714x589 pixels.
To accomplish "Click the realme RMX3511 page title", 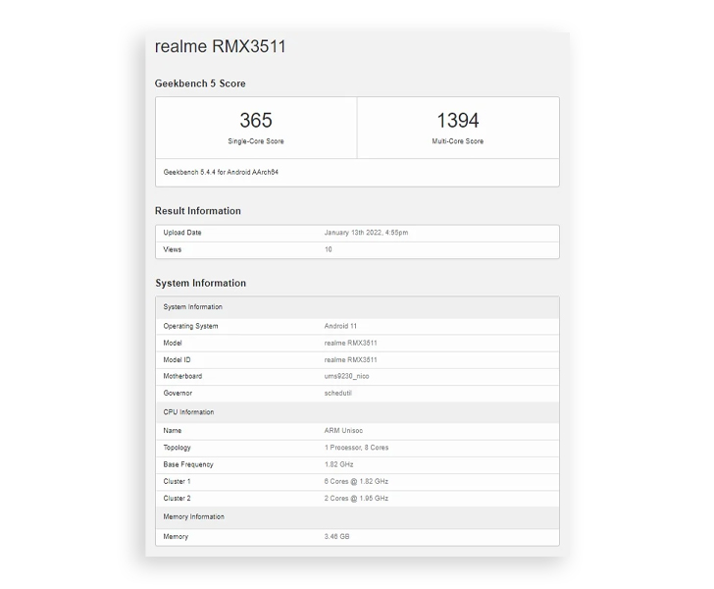I will pos(220,46).
